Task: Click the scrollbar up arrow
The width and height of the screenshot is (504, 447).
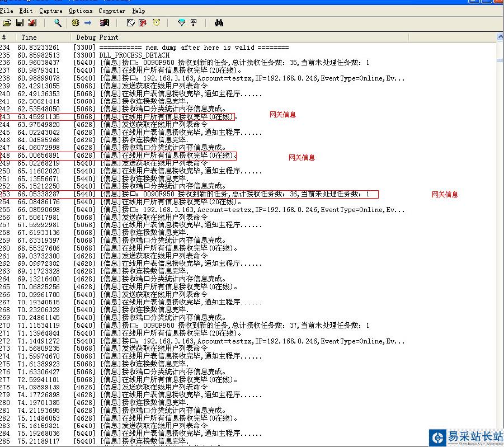Action: (500, 37)
